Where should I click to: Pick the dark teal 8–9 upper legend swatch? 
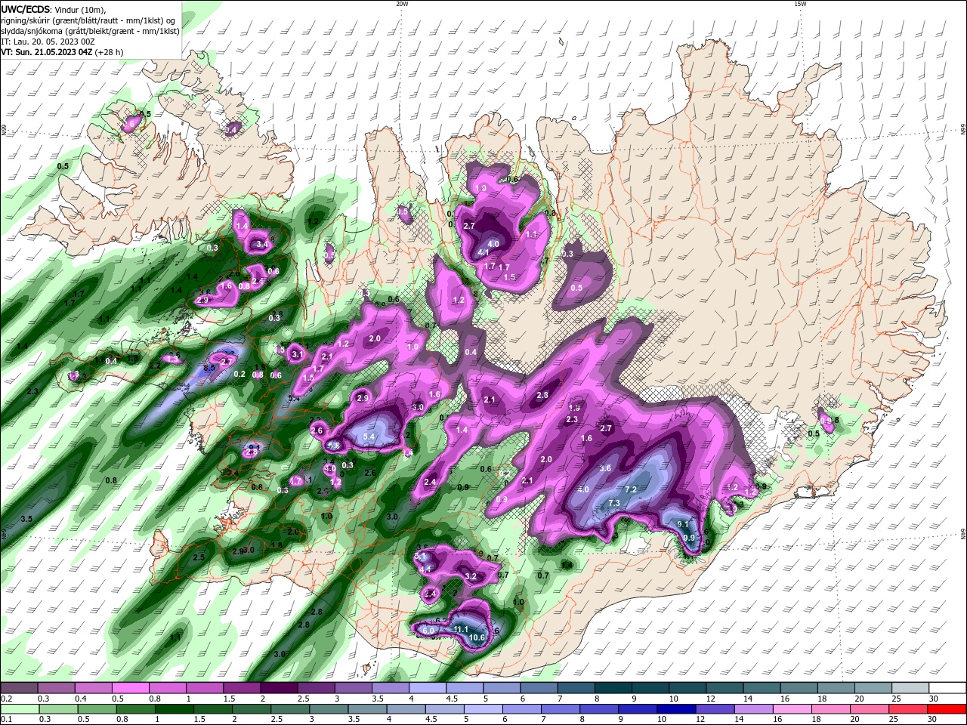613,688
